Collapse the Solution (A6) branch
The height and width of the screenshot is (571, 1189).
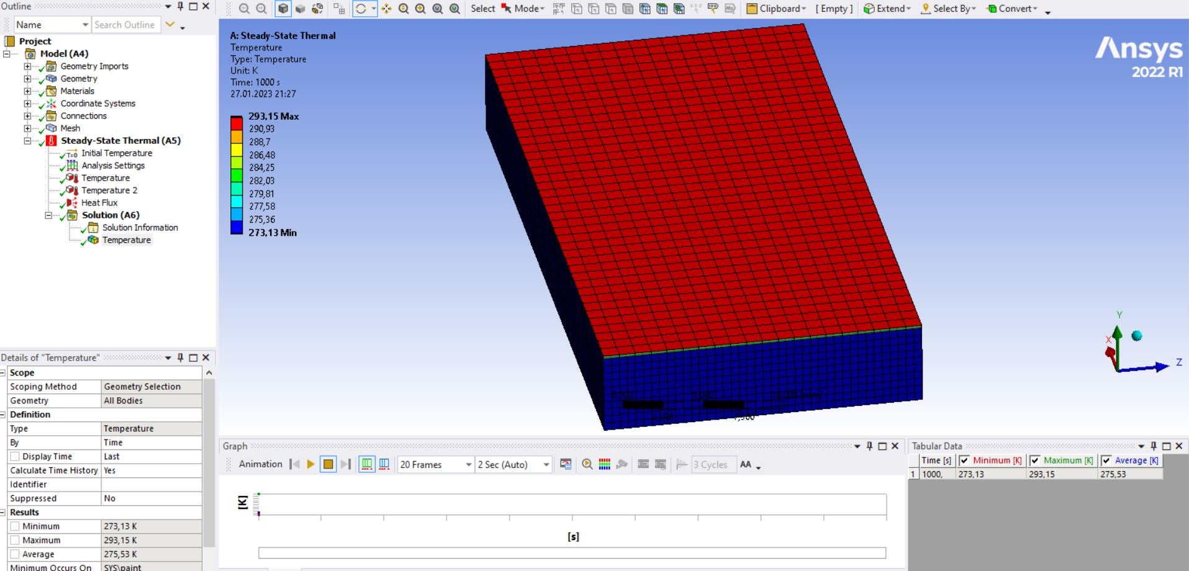pos(48,215)
